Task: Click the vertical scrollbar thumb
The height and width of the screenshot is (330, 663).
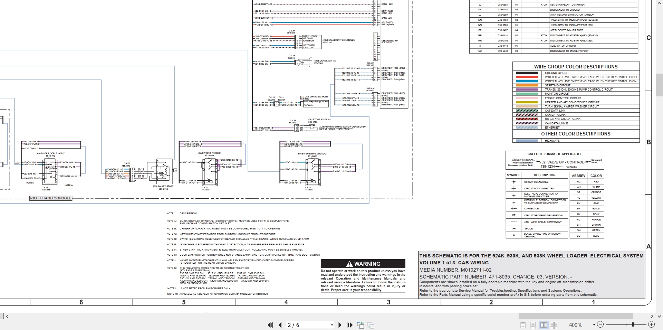Action: pyautogui.click(x=659, y=85)
